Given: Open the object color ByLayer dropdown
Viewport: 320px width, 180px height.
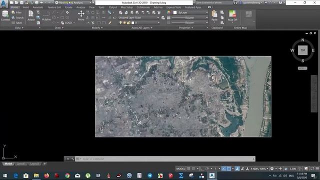Looking at the screenshot, I should (190, 12).
